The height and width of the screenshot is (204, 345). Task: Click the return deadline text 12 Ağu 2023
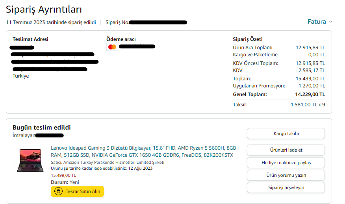pos(140,168)
